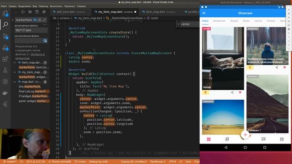292x164 pixels.
Task: Open the chat tab in bottom navigation
Action: [264, 139]
